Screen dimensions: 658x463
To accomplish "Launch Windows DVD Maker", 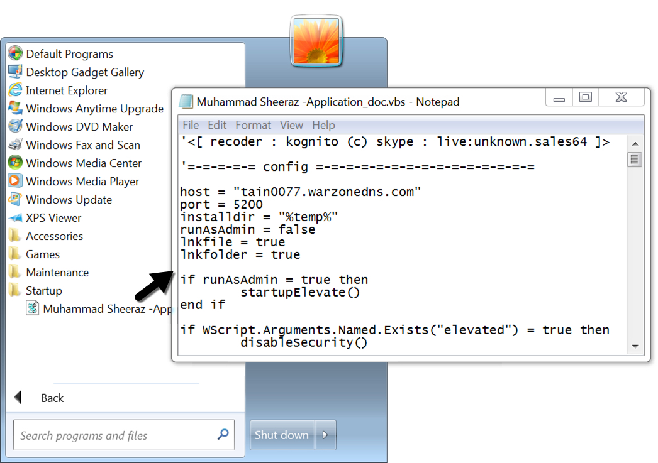I will [79, 126].
